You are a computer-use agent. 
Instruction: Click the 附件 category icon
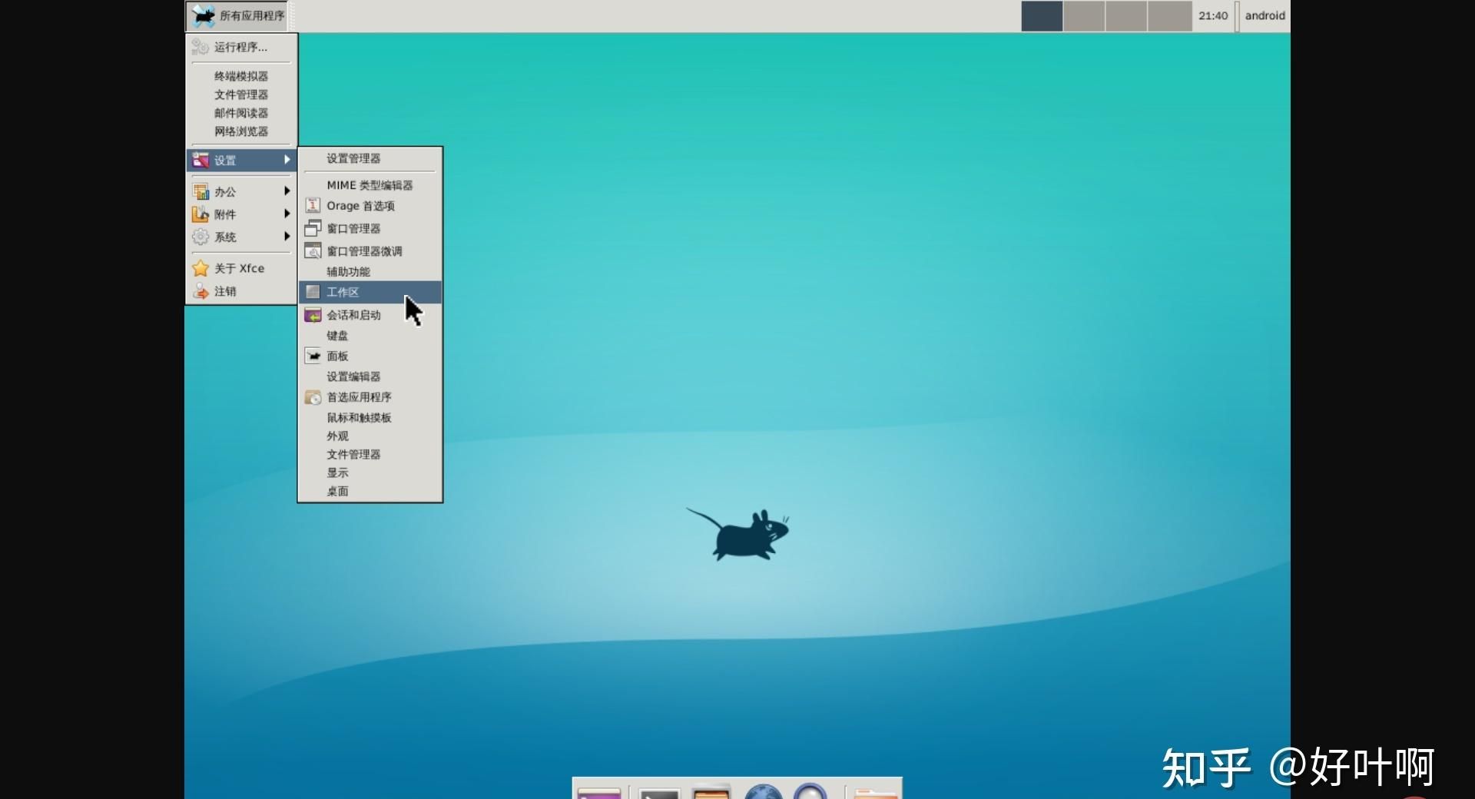[x=201, y=214]
